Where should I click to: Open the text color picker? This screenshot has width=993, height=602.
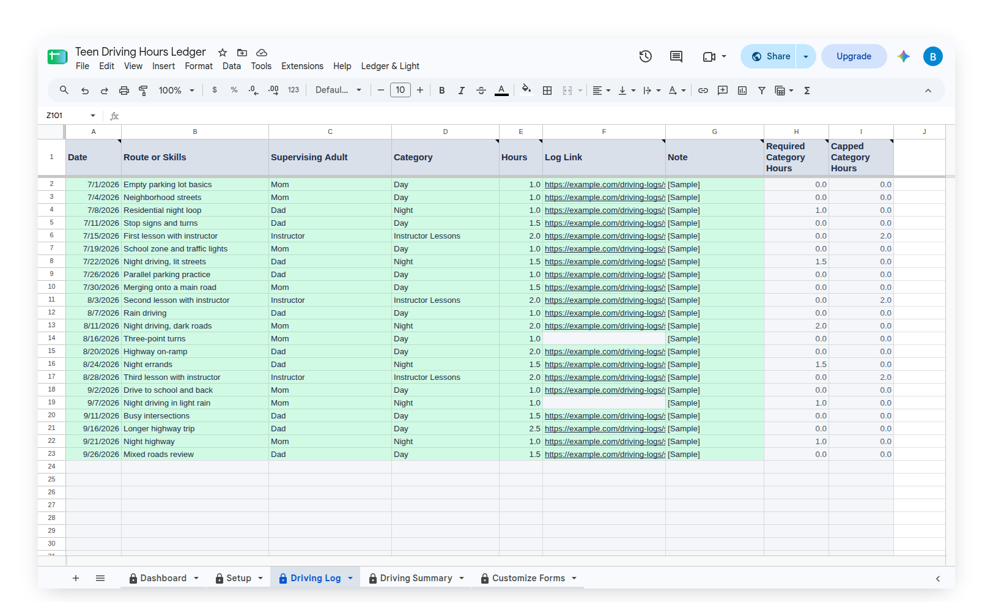coord(501,91)
